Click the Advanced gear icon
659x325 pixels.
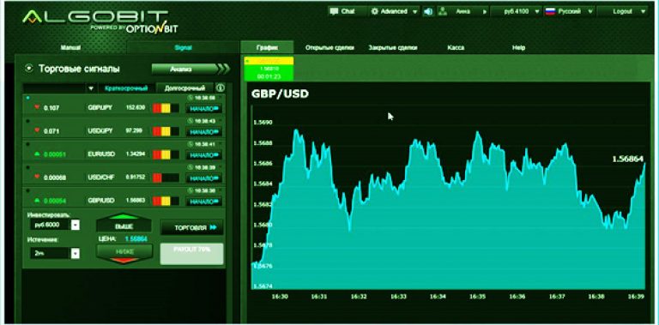click(x=375, y=11)
